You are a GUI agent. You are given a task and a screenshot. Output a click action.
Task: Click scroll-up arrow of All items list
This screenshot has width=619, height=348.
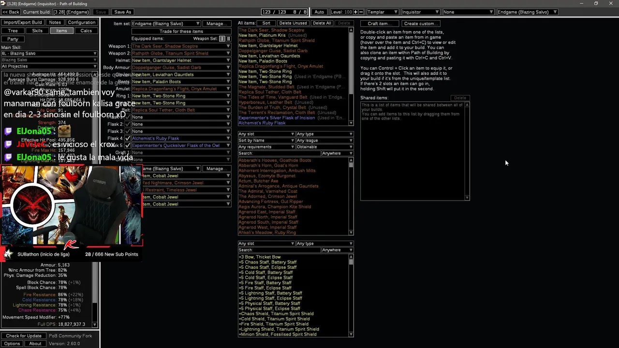click(351, 30)
